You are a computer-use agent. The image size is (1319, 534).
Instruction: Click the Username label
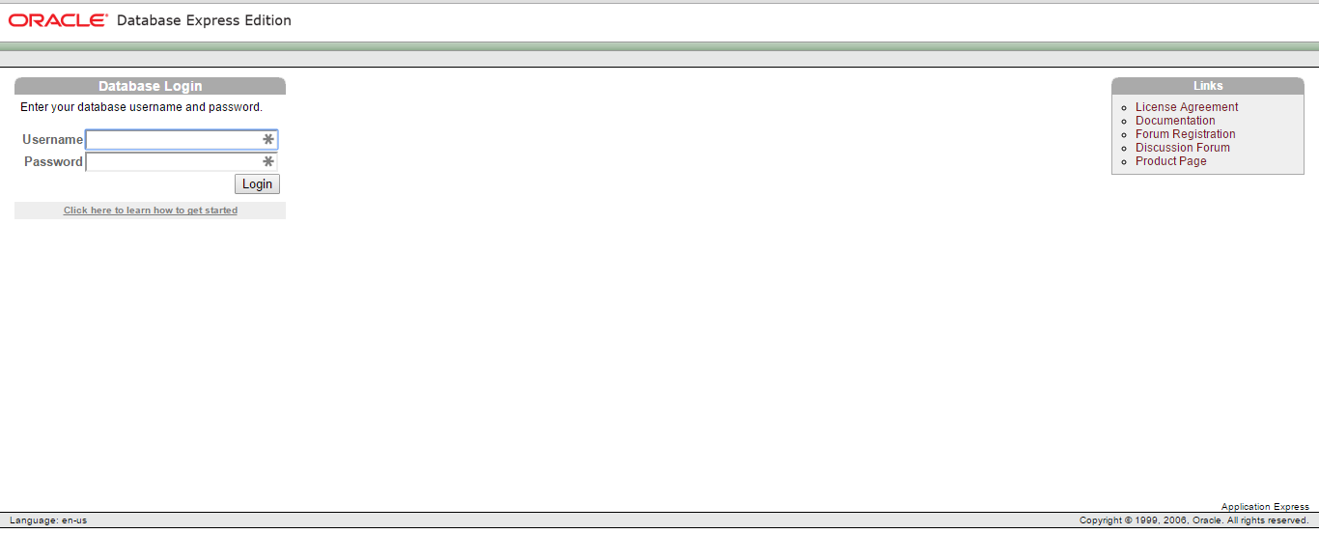(x=53, y=140)
